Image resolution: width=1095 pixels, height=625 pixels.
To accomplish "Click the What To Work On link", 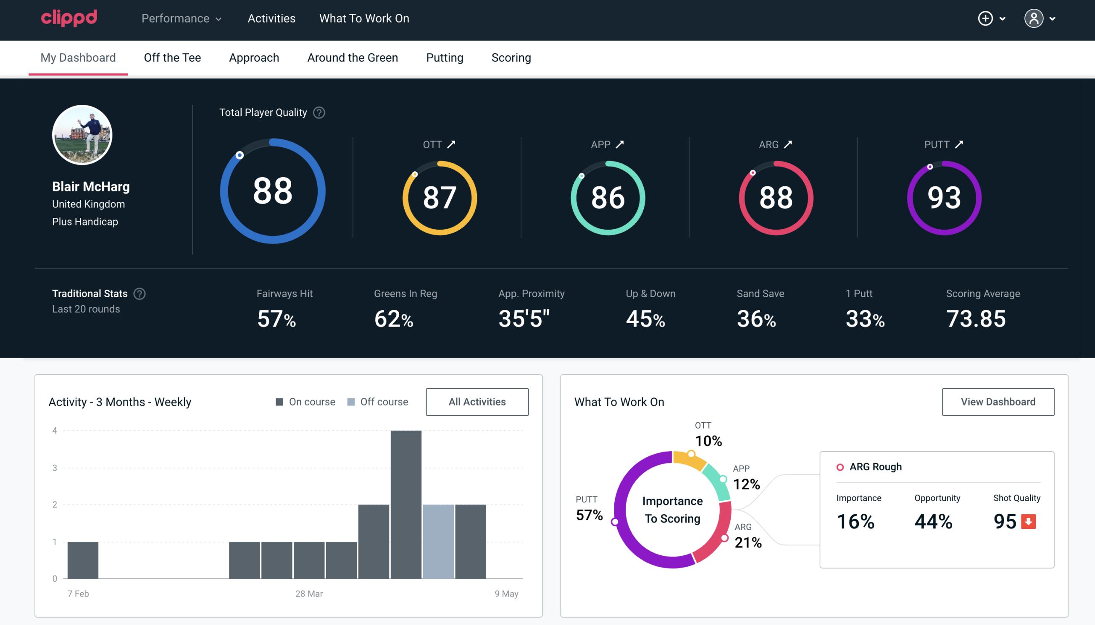I will [364, 19].
